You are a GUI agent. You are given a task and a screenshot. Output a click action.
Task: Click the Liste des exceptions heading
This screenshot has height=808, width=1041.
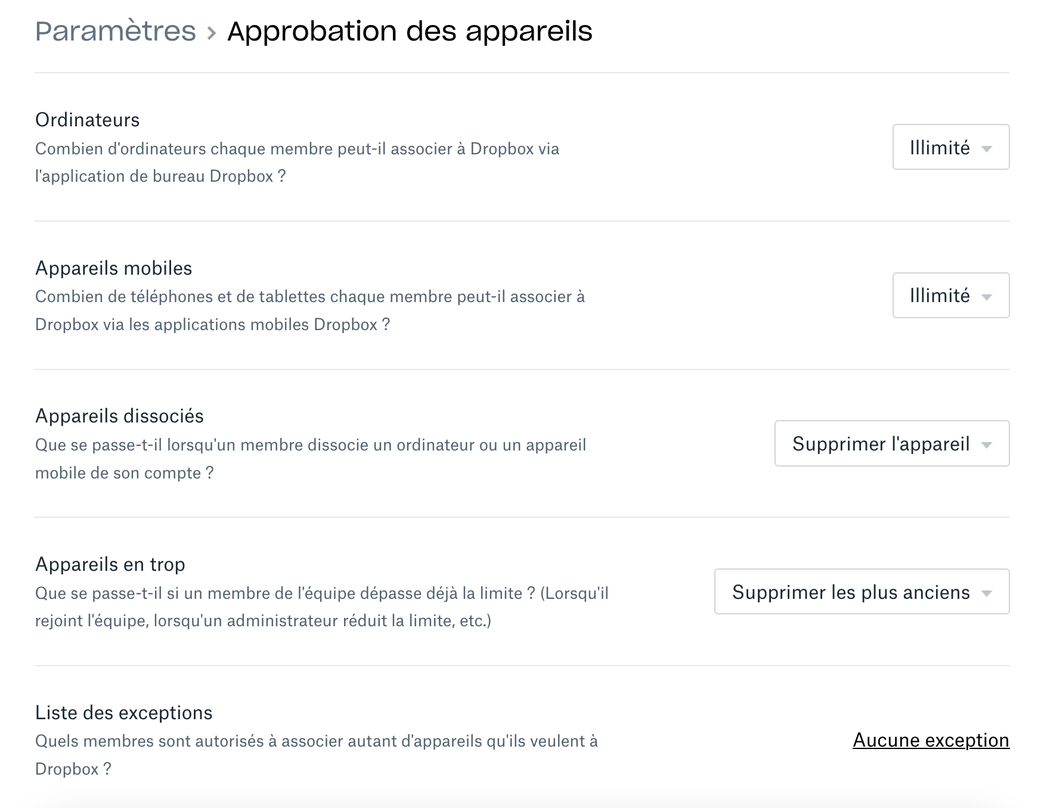pos(124,713)
